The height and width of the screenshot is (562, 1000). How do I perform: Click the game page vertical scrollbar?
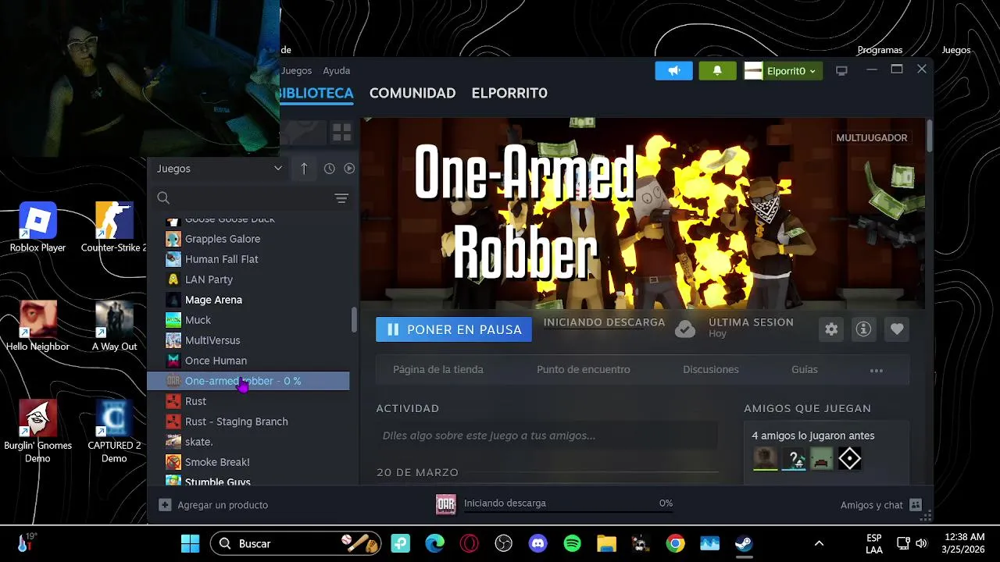pyautogui.click(x=929, y=136)
